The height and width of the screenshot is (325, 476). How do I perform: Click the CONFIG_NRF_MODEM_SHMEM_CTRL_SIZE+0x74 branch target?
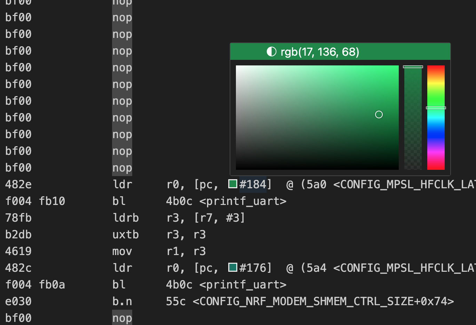323,301
